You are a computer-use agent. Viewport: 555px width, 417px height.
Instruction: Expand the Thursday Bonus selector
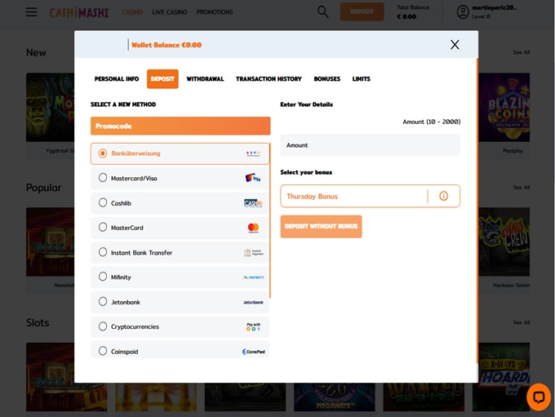tap(353, 196)
